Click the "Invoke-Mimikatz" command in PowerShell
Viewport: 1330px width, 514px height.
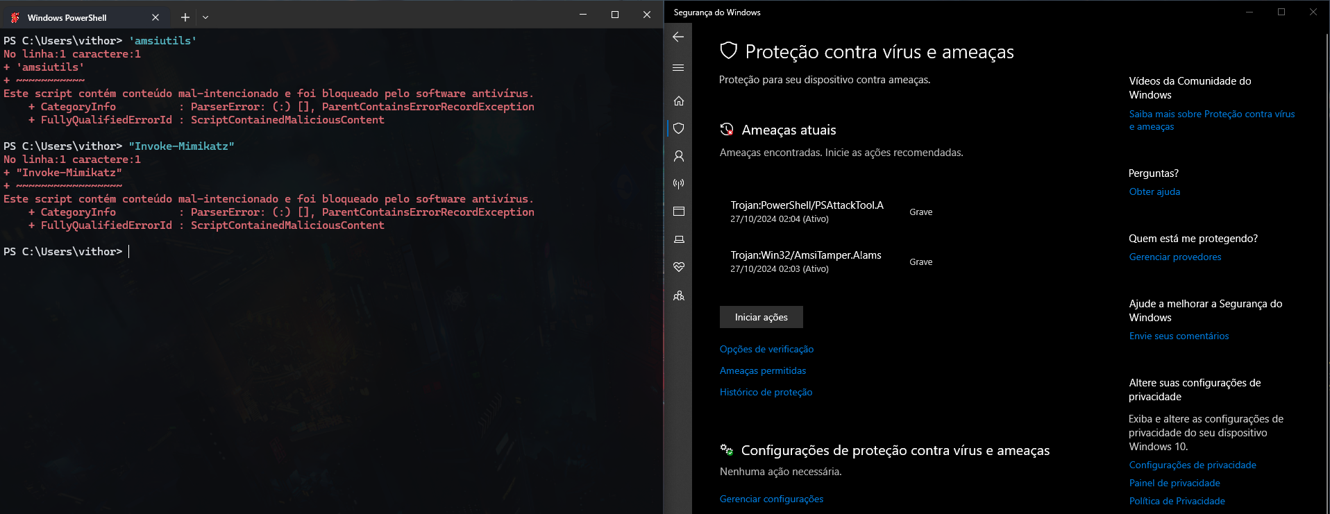181,146
